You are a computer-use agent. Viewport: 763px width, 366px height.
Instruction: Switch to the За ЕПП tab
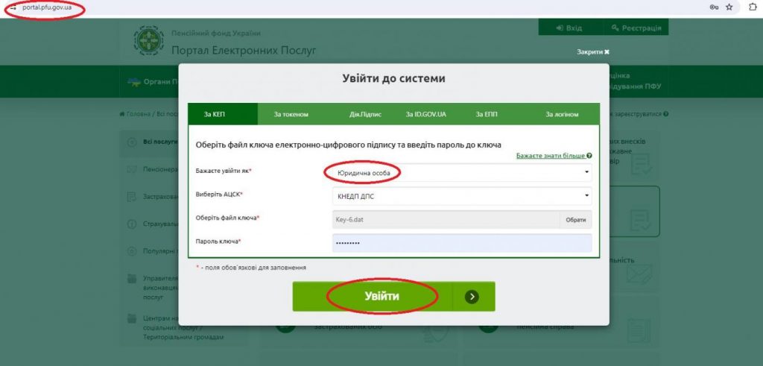coord(486,114)
